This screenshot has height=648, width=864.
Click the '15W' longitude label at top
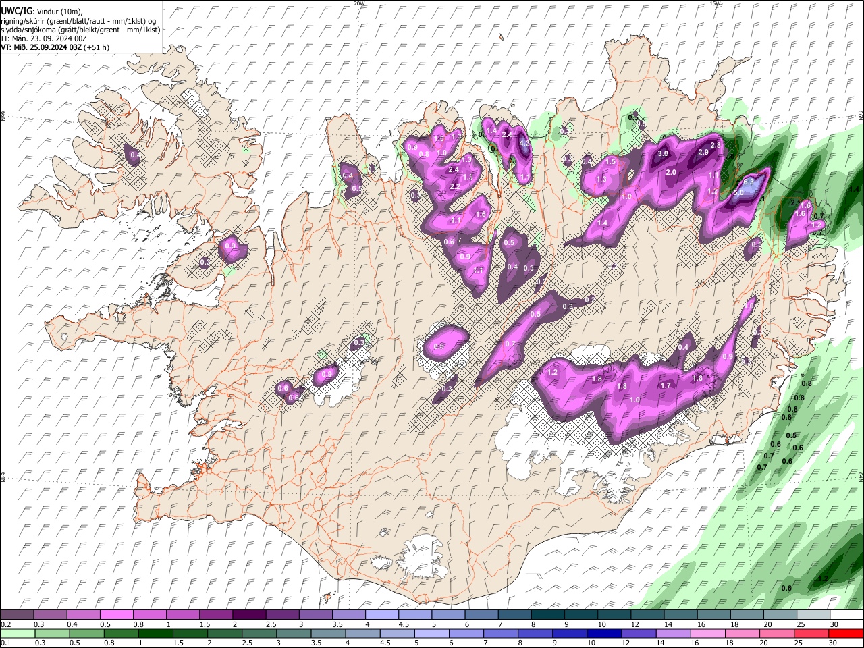[x=715, y=3]
